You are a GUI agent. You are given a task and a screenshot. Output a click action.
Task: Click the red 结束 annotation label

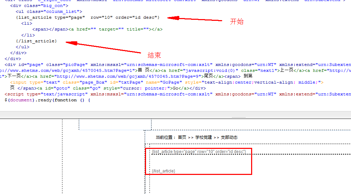tap(154, 55)
